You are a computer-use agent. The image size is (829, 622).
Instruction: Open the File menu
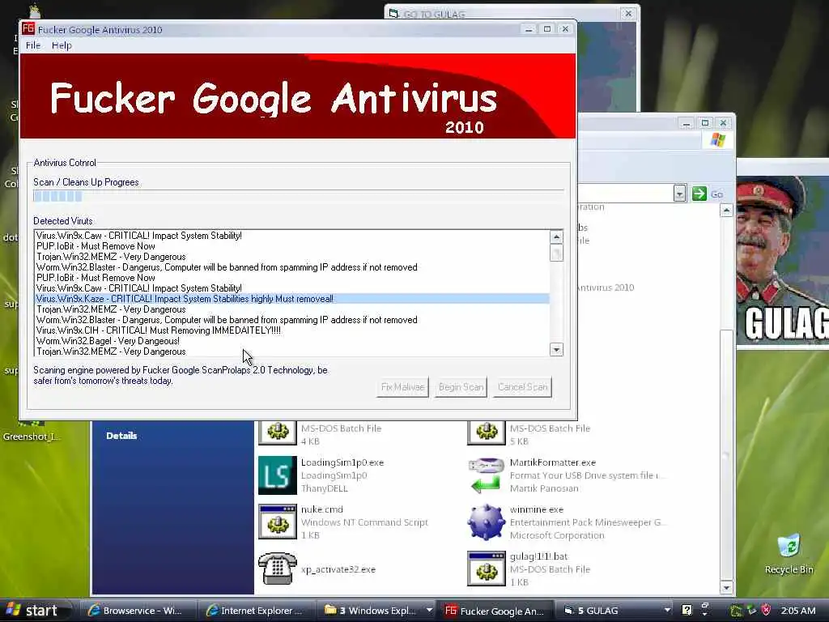32,45
